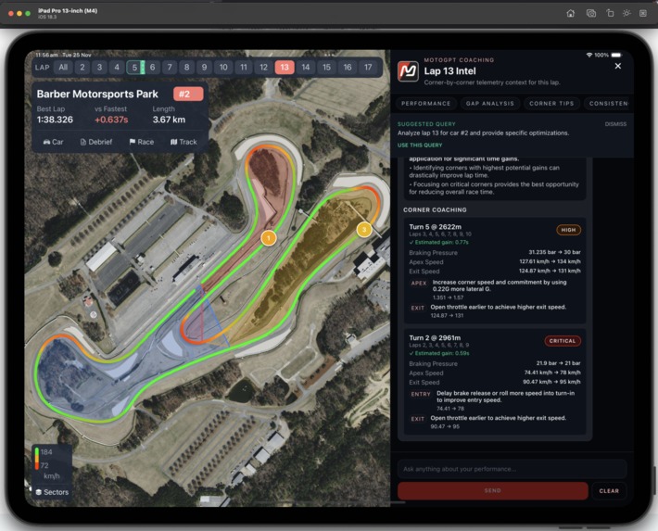Click the CRITICAL badge on Turn 2
Screen dimensions: 658x531
coord(563,341)
